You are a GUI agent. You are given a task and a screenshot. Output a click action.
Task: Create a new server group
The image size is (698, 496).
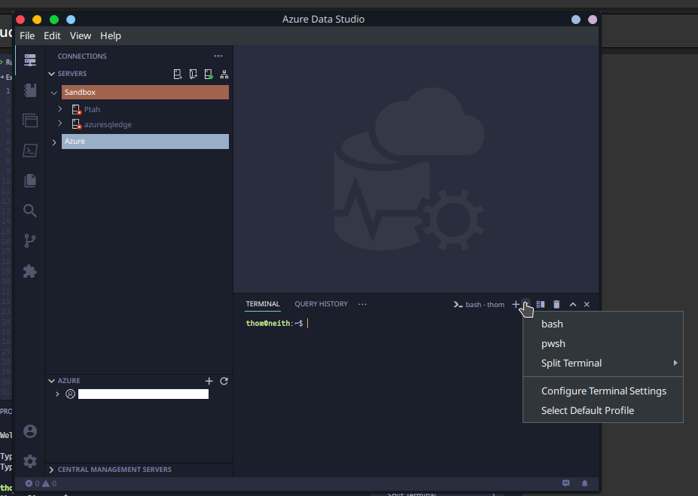pos(193,74)
